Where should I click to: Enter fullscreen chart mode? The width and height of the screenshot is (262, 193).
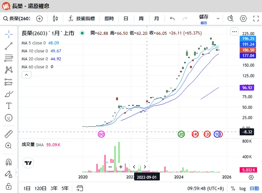(256, 18)
